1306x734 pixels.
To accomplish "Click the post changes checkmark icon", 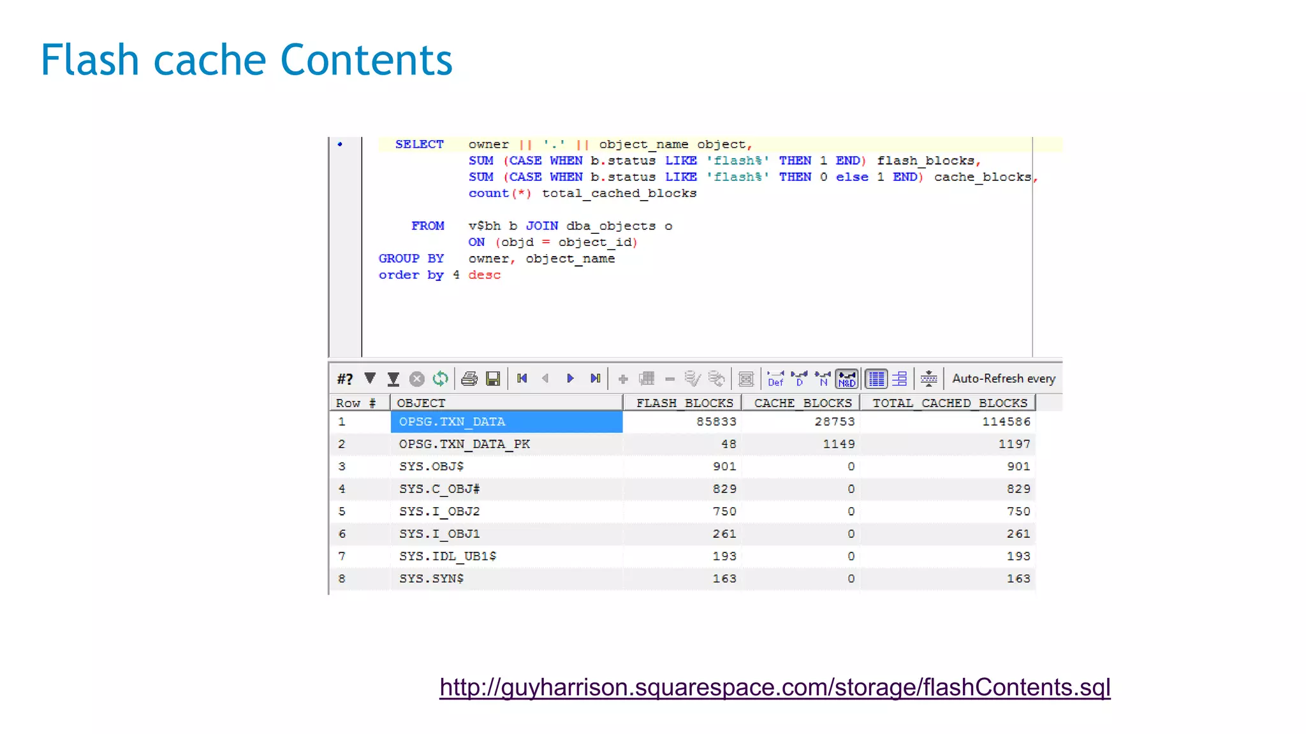I will coord(692,378).
